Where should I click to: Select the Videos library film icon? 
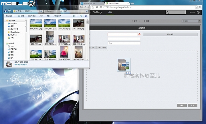coord(9,55)
